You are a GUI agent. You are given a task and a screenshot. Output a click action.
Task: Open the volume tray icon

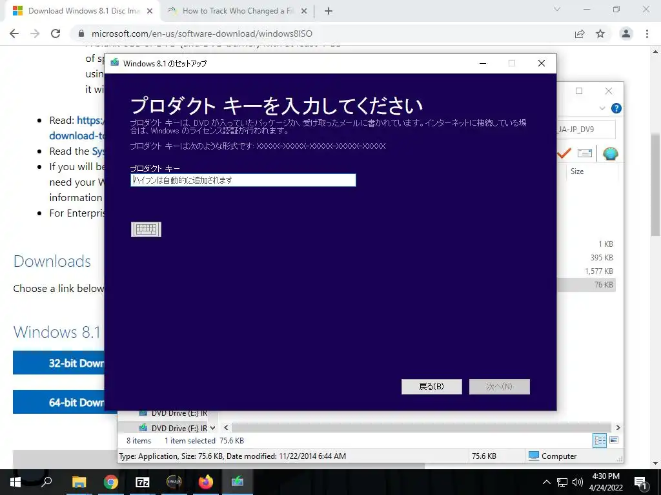pyautogui.click(x=578, y=482)
